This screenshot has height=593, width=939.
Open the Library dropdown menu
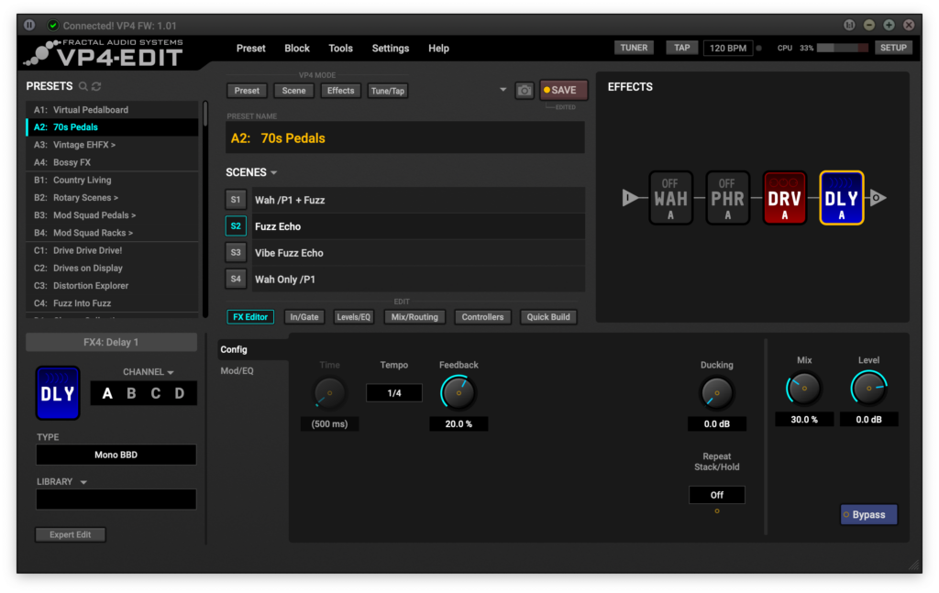(83, 482)
